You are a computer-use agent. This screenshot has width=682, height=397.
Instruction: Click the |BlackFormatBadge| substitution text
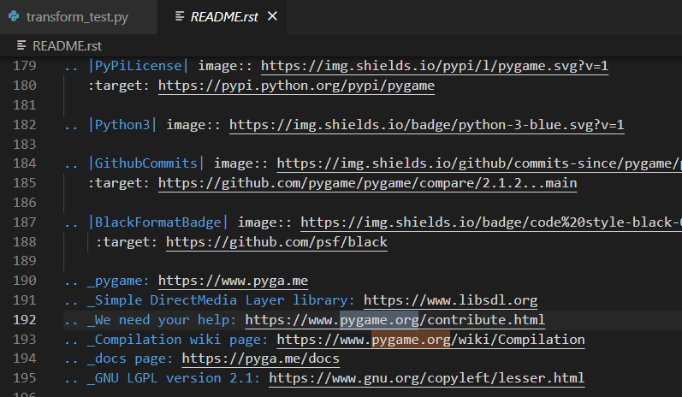coord(158,222)
